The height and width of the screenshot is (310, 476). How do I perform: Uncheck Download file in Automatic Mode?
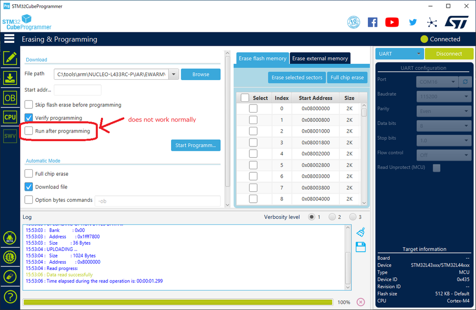pyautogui.click(x=29, y=186)
